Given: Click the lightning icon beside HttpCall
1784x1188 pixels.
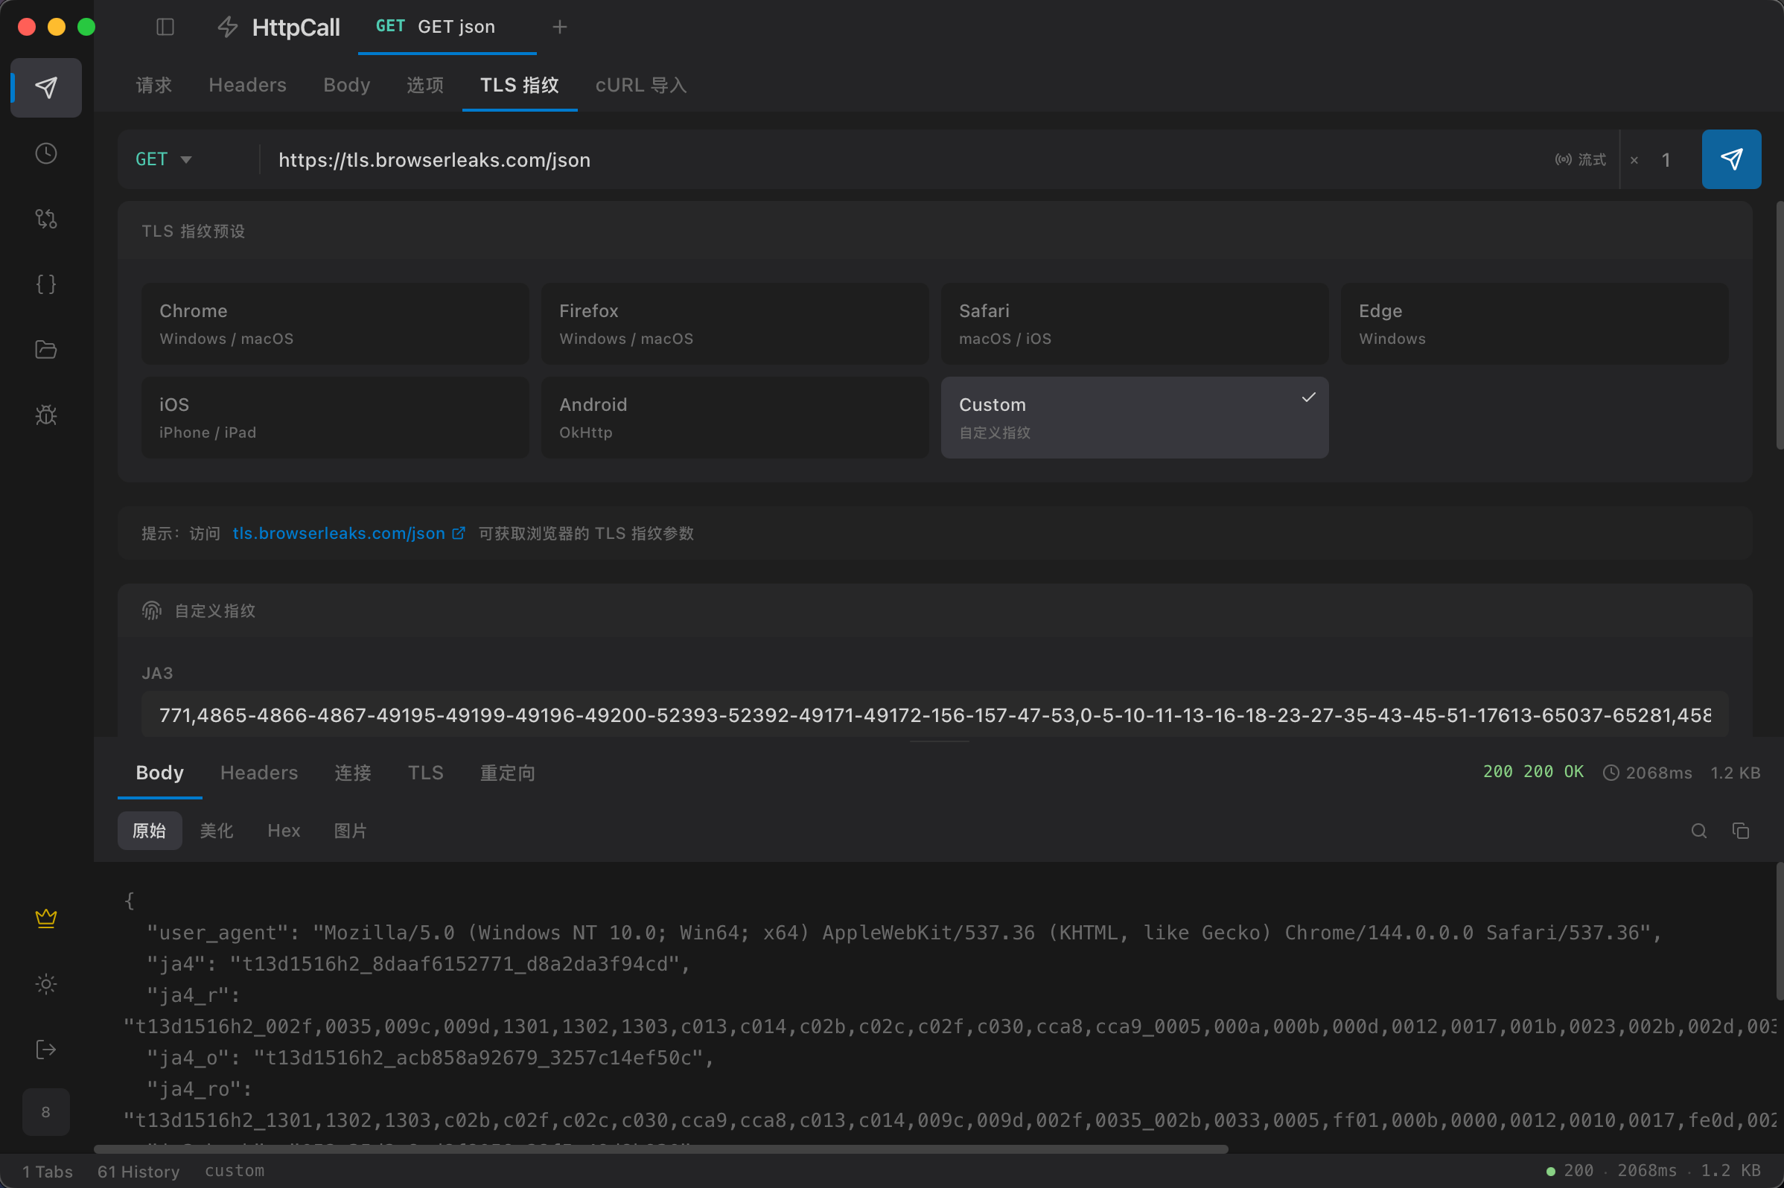Looking at the screenshot, I should 226,27.
